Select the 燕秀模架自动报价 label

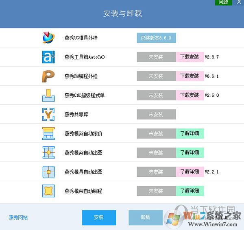(x=83, y=134)
